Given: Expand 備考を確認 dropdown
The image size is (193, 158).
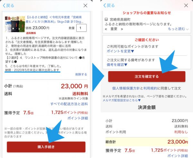Looking at the screenshot, I should [117, 65].
